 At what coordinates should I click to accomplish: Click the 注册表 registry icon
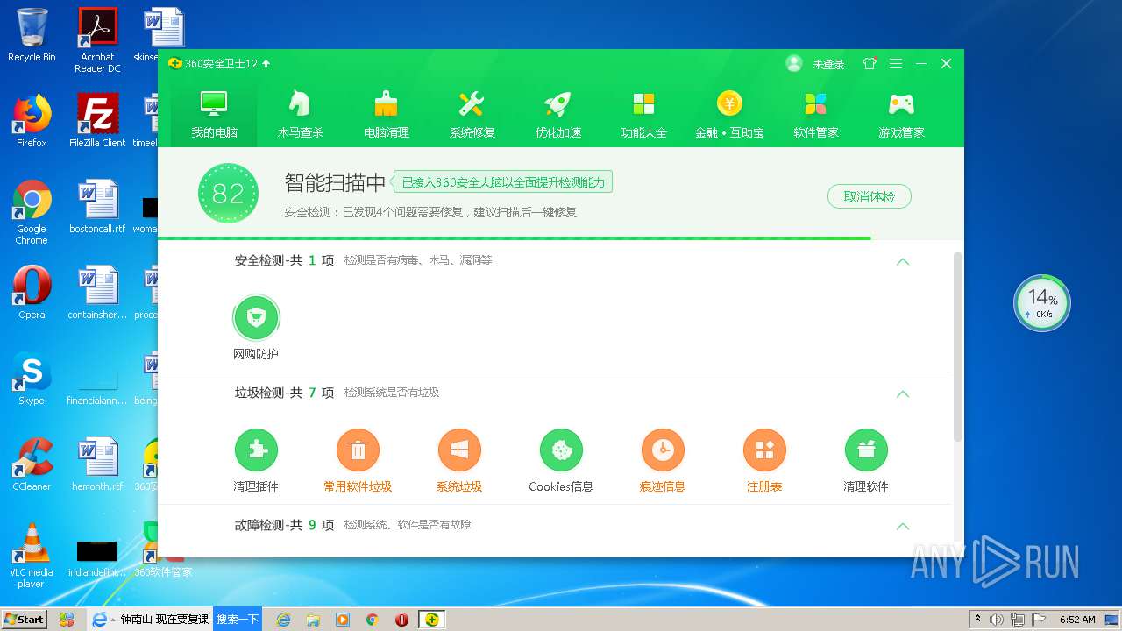[x=764, y=450]
